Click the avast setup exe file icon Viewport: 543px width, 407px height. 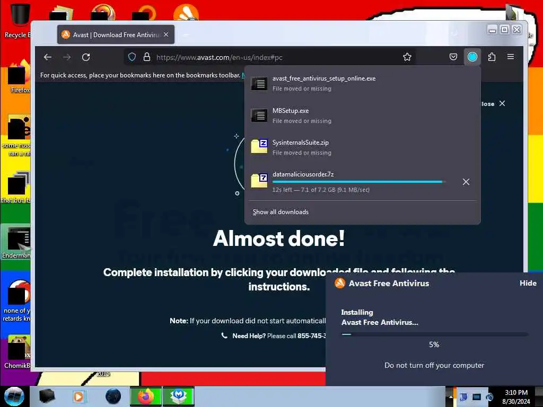(259, 83)
